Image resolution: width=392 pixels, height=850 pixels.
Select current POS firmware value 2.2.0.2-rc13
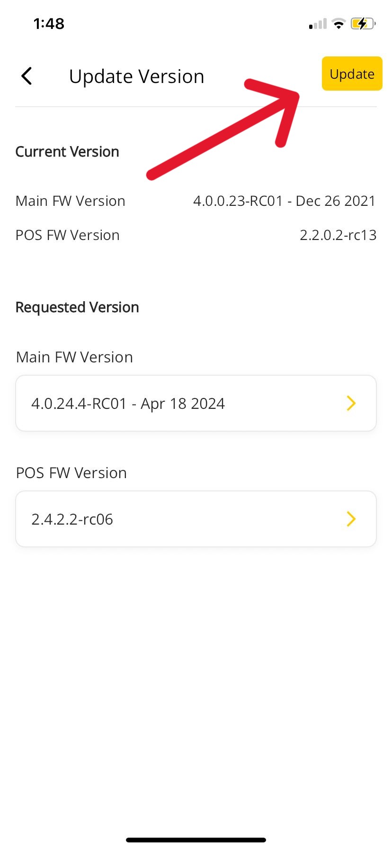click(x=338, y=235)
